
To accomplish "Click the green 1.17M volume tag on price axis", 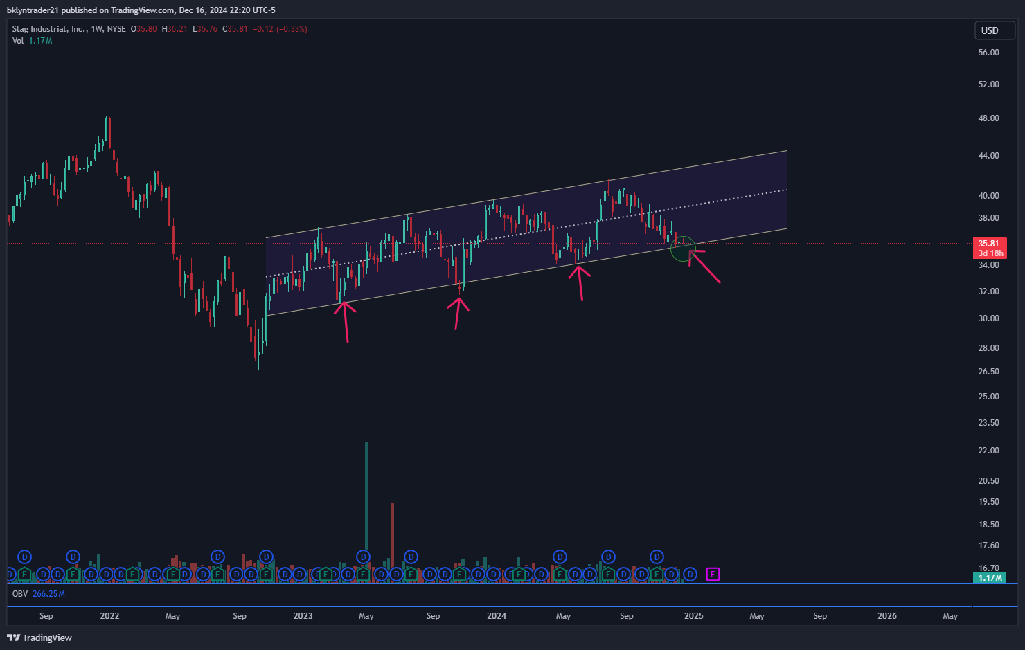I will [x=990, y=577].
